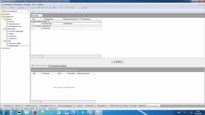
Task: Click the Примечание column header
Action: point(91,19)
